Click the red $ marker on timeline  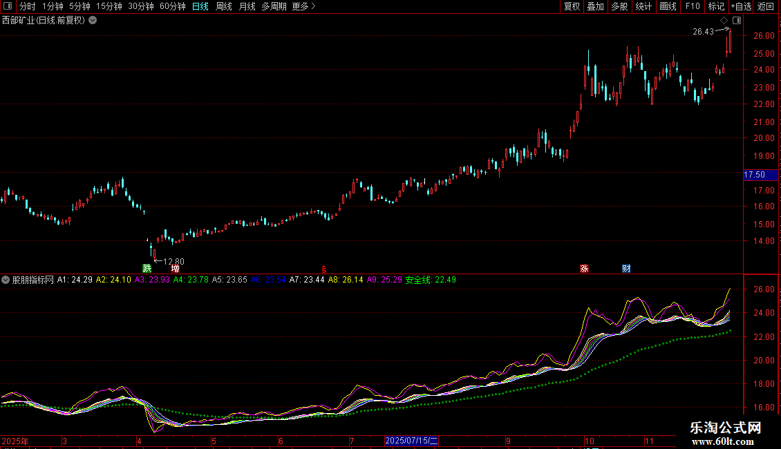323,269
